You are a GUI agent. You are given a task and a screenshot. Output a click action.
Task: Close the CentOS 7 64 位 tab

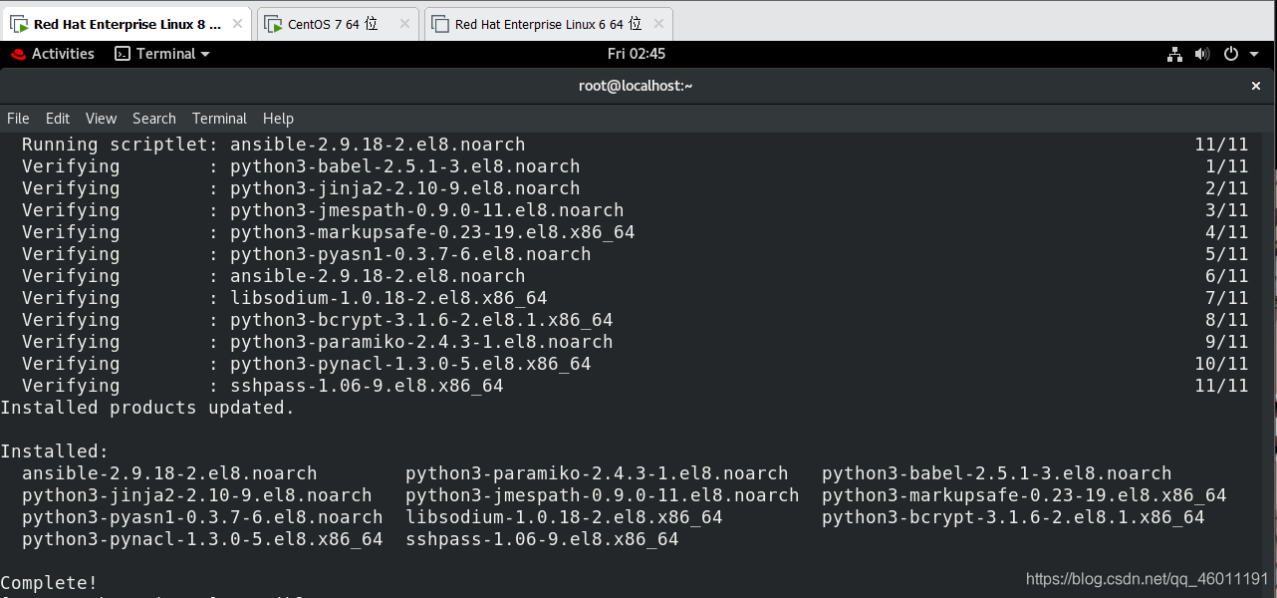coord(403,24)
